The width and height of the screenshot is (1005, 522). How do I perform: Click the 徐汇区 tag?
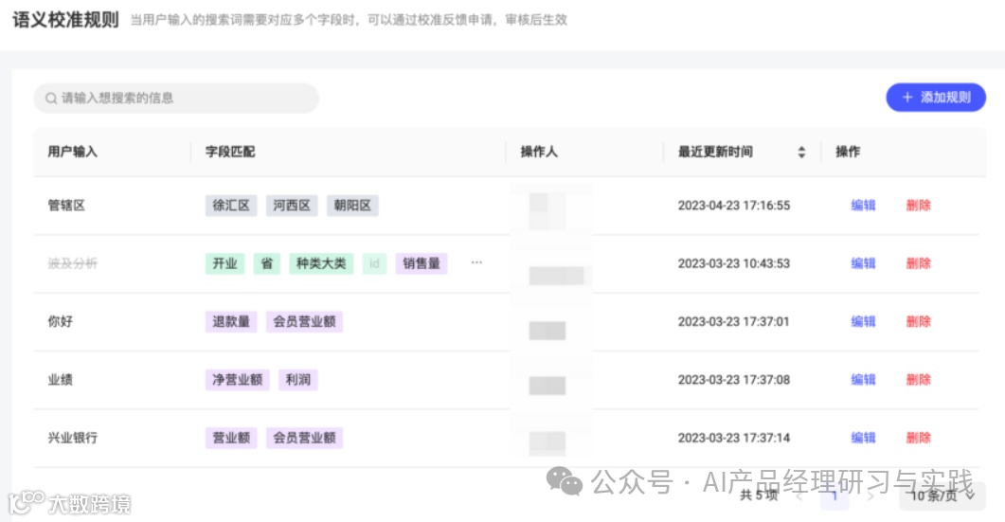[x=231, y=206]
